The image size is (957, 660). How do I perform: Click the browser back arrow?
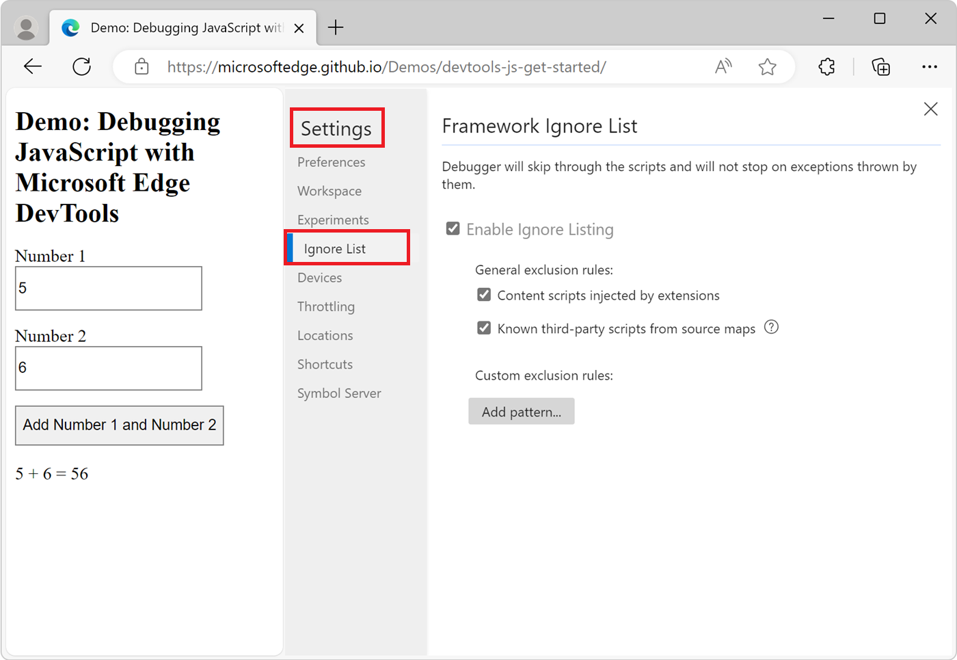32,66
